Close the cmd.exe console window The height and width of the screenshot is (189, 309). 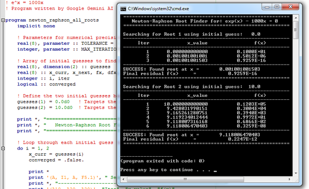click(291, 7)
